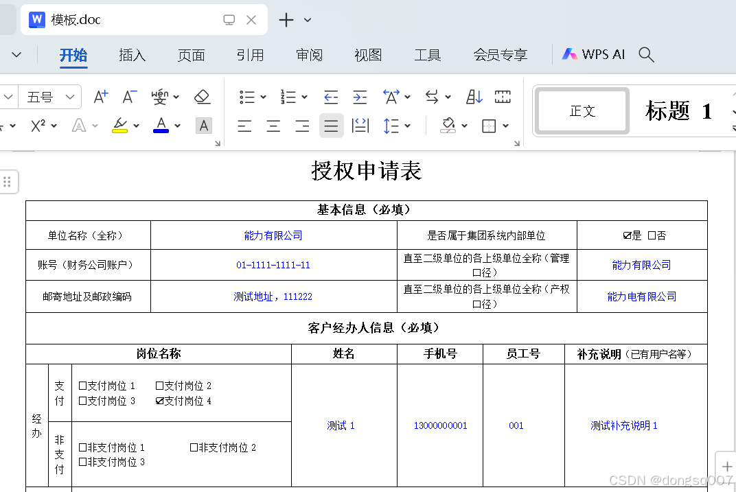Open the 页面 ribbon tab
This screenshot has height=492, width=736.
(192, 56)
